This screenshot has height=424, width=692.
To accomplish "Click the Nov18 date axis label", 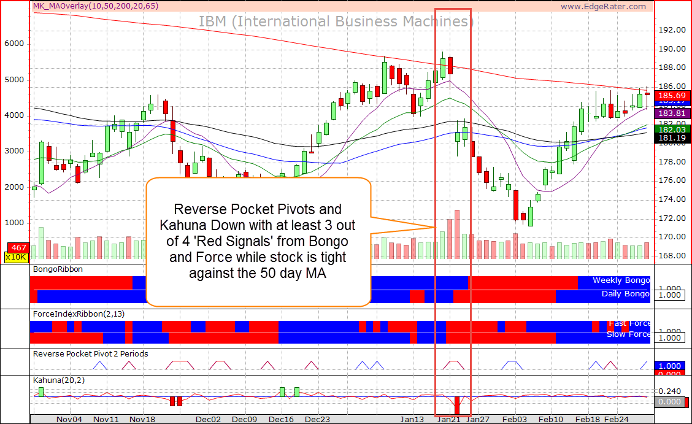I will click(142, 419).
